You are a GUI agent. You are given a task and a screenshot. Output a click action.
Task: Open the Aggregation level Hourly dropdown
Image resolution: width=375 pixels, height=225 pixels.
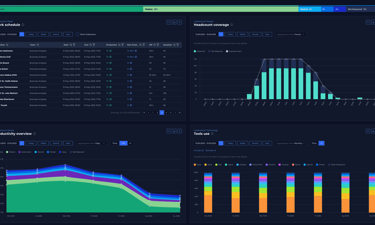[290, 34]
